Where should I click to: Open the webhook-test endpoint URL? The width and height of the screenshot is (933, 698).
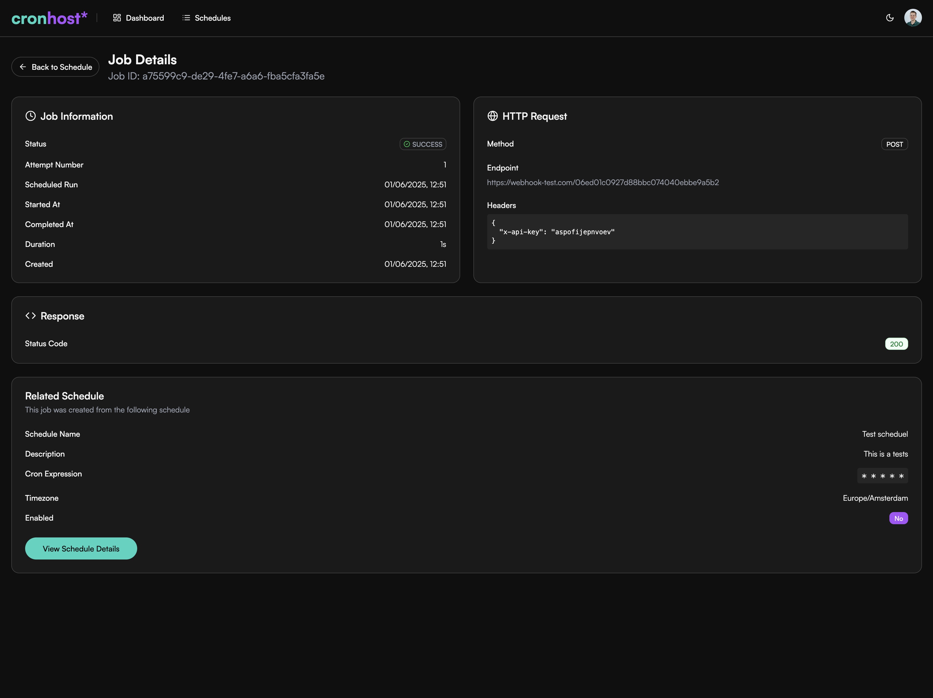click(x=603, y=183)
